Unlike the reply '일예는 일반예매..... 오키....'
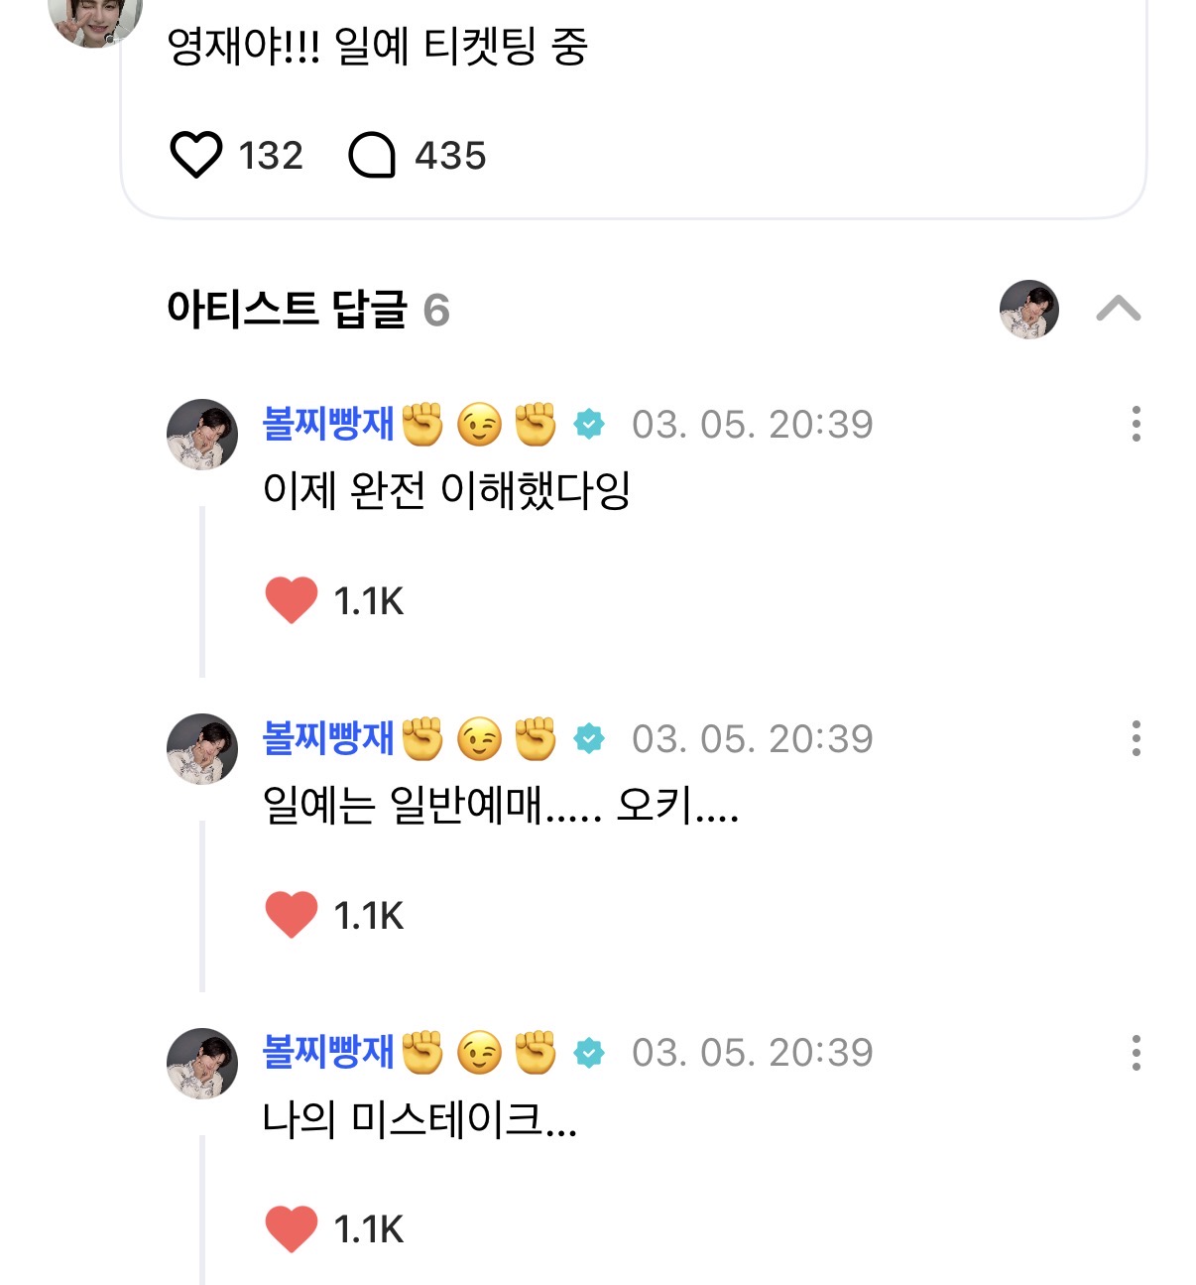This screenshot has height=1285, width=1196. click(x=292, y=914)
